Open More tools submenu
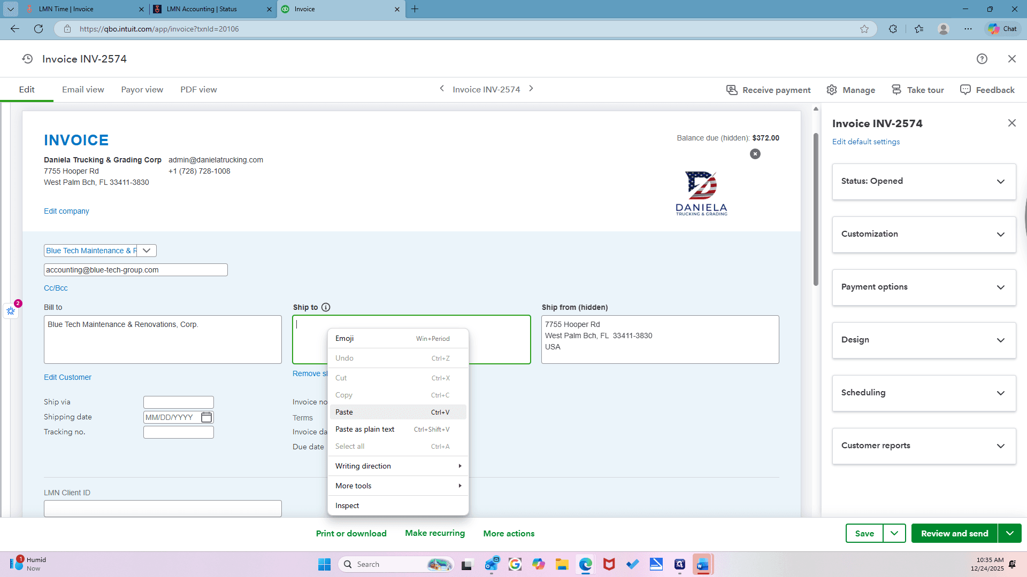Viewport: 1027px width, 577px height. 398,486
